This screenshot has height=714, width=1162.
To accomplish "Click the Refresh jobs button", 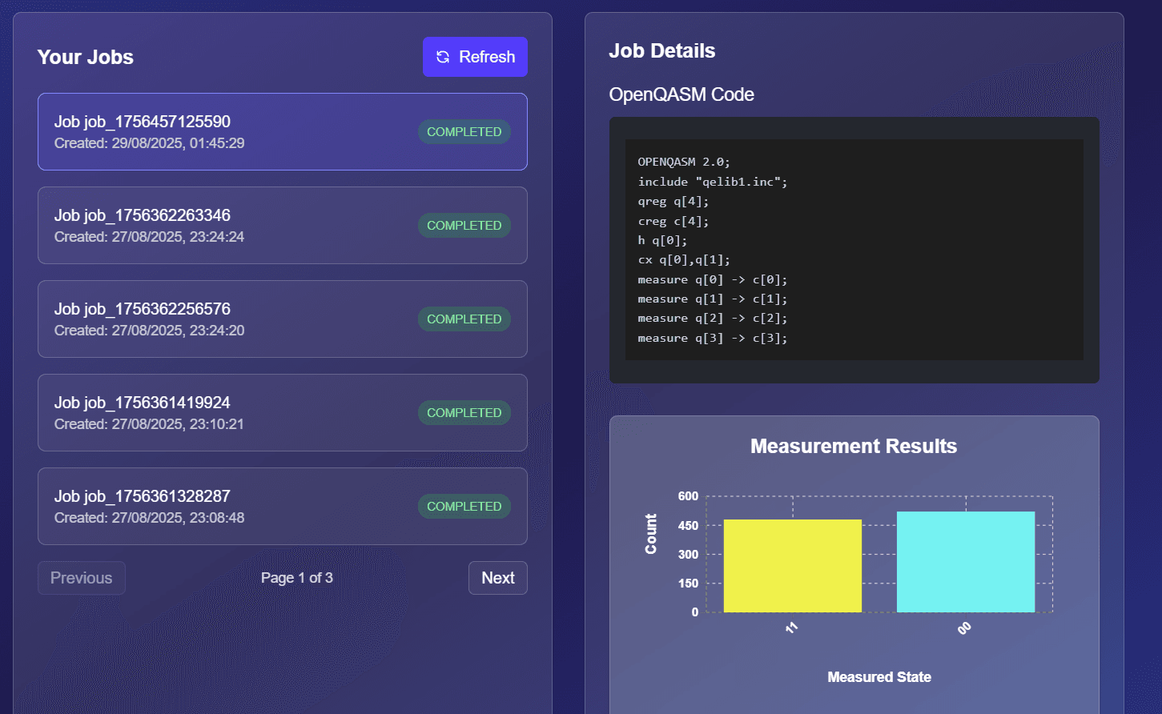I will pos(475,57).
